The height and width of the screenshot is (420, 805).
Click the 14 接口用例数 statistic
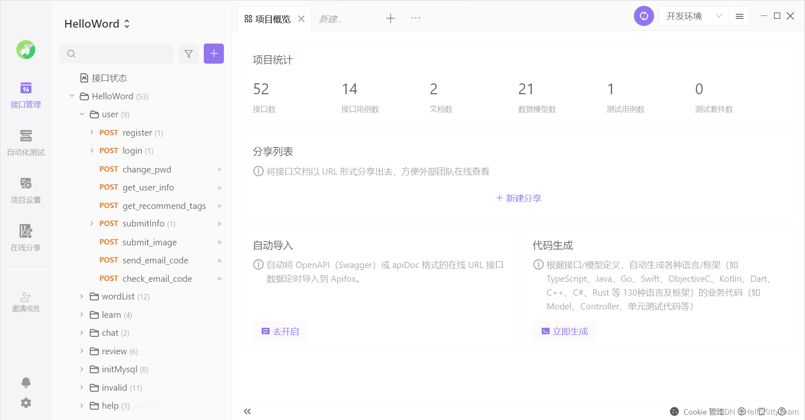pos(360,98)
